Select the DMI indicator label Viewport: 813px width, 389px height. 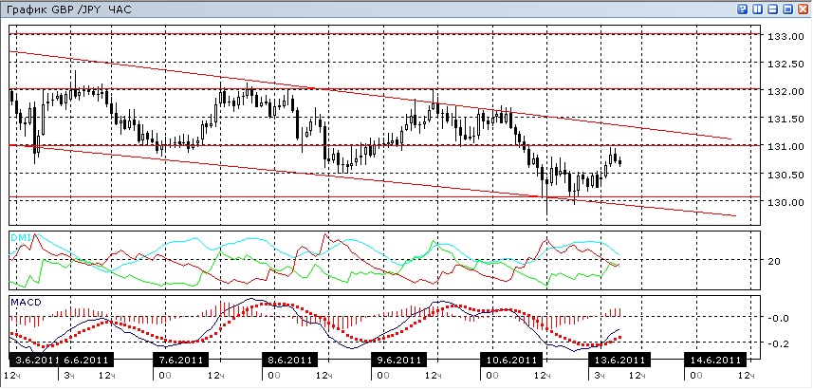20,237
